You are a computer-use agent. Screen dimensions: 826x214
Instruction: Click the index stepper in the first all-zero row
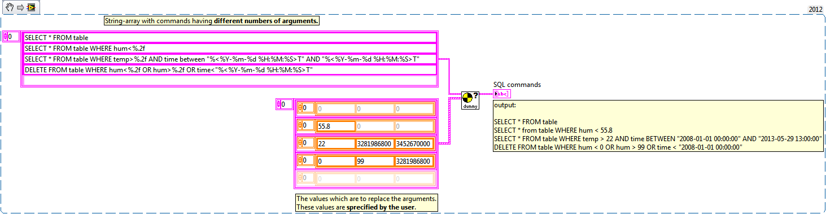(300, 108)
